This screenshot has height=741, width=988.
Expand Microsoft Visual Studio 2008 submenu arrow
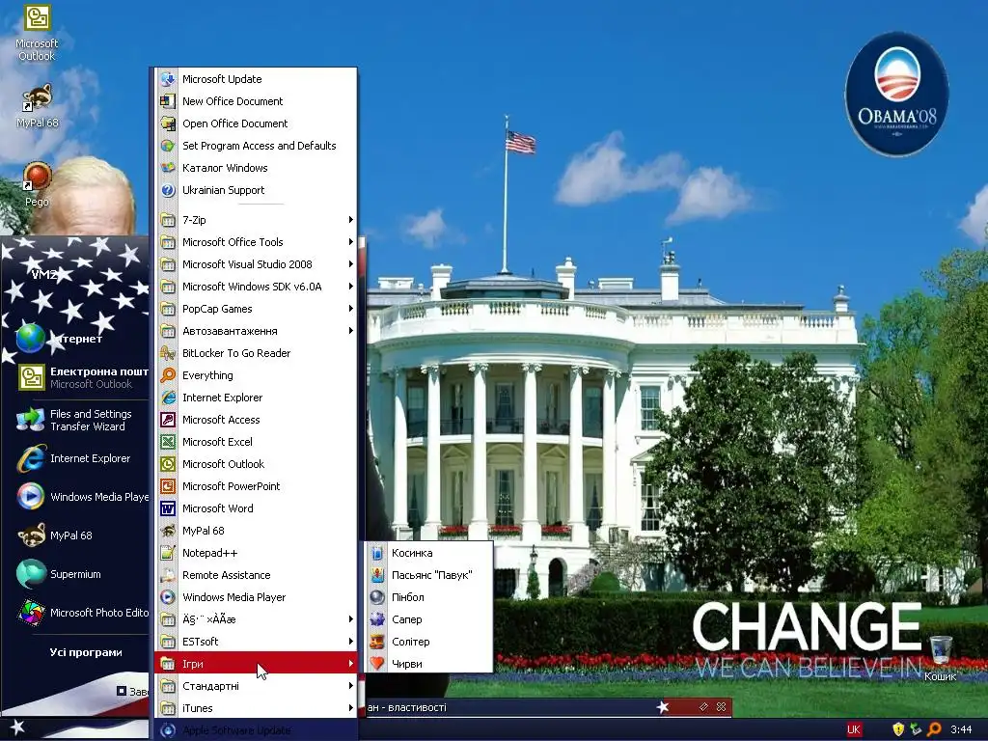(351, 264)
